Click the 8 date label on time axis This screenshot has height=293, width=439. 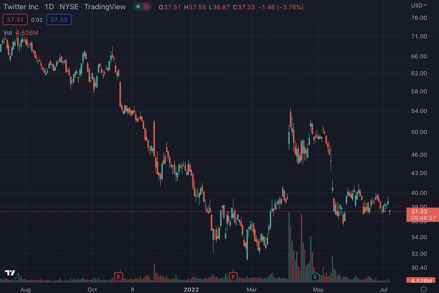tap(133, 290)
